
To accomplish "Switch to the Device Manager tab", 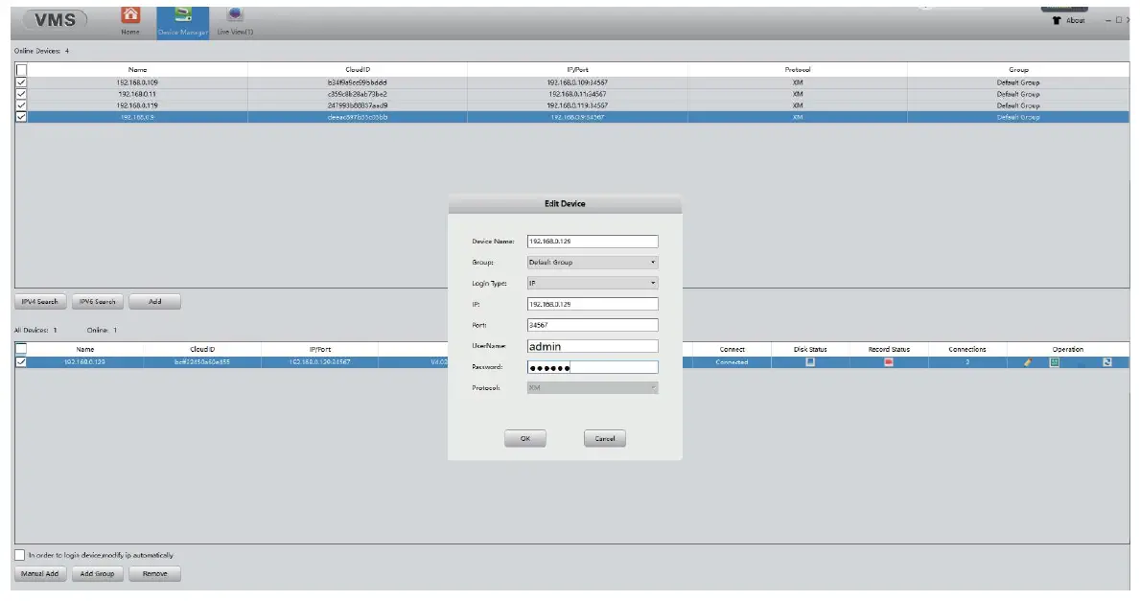I will [x=182, y=22].
